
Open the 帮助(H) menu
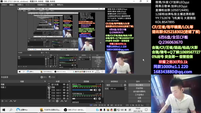click(x=60, y=5)
